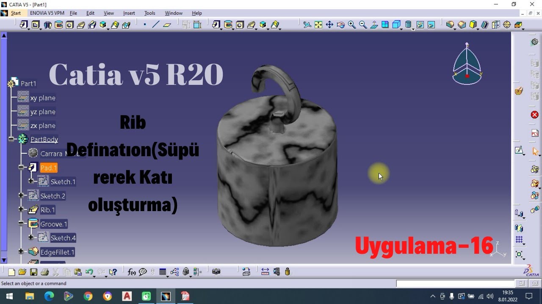Click the Open folder icon

pyautogui.click(x=22, y=272)
